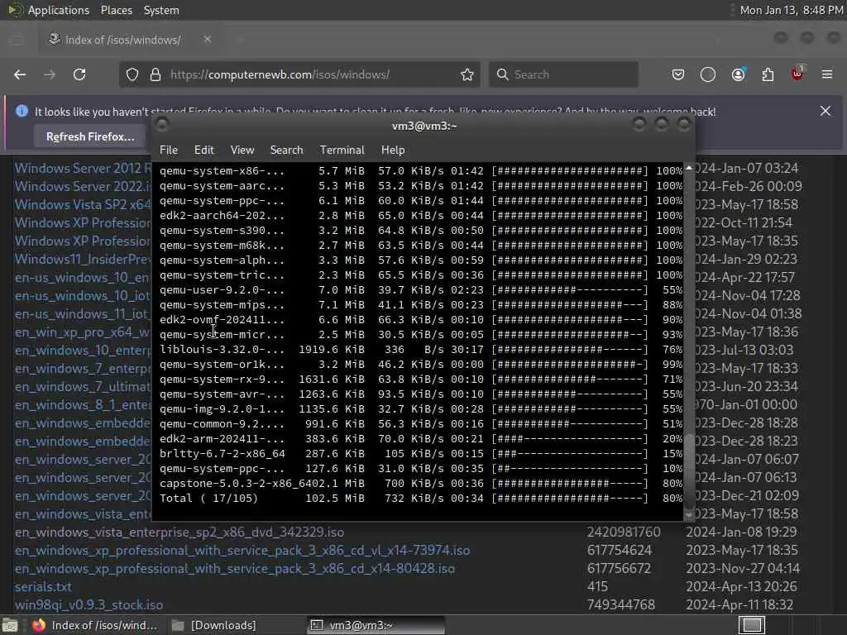The height and width of the screenshot is (635, 847).
Task: Click terminal scrollbar down arrow
Action: (x=689, y=516)
